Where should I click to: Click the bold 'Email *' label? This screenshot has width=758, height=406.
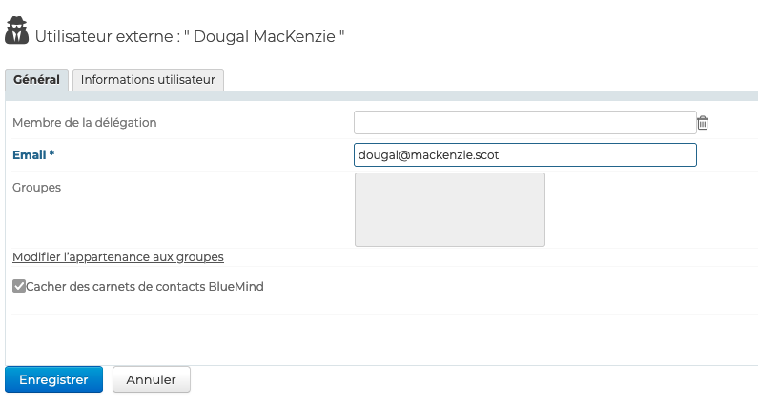(33, 154)
